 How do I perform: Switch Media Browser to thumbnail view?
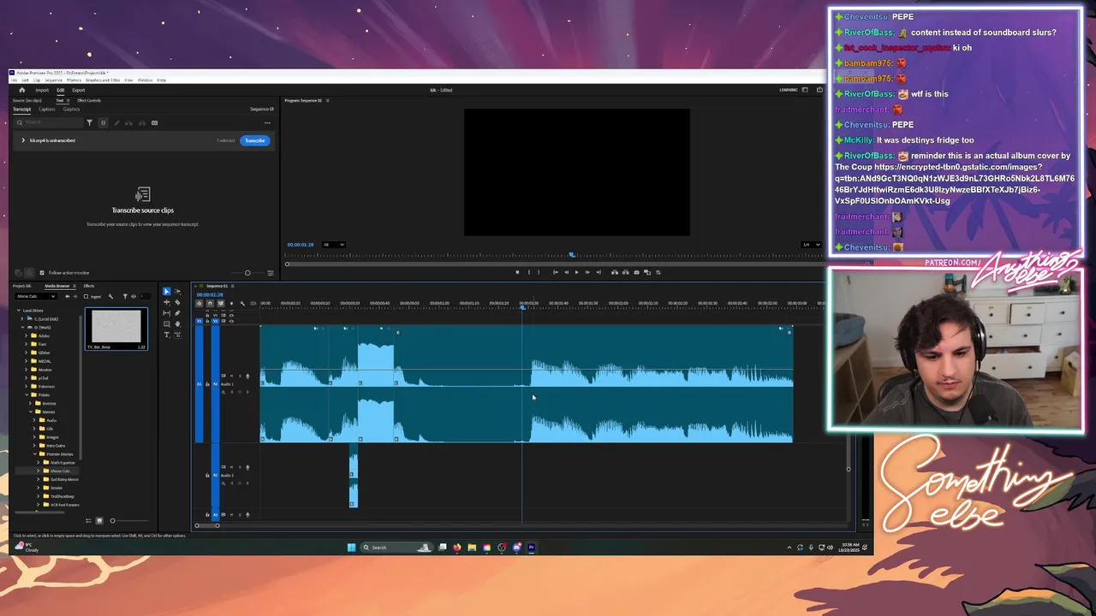98,520
